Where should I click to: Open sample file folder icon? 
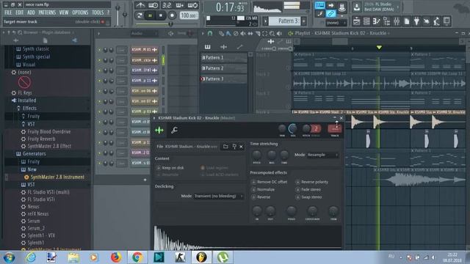[x=225, y=147]
